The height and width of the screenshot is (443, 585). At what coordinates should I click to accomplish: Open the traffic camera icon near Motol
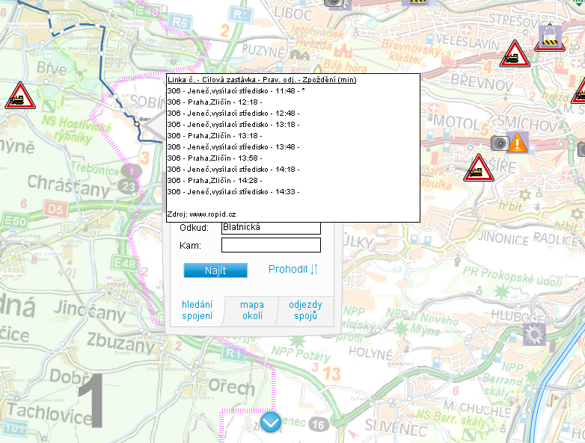[x=499, y=142]
